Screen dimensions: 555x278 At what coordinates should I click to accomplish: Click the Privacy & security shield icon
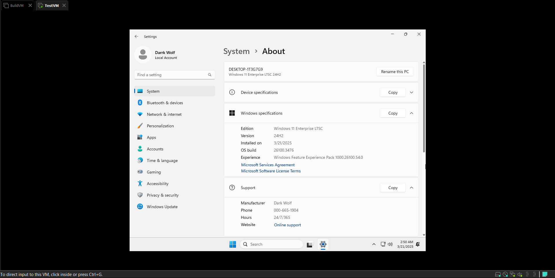point(140,195)
